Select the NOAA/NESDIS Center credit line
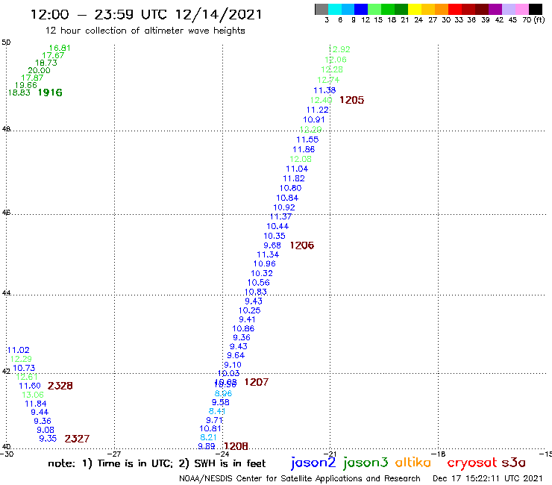The width and height of the screenshot is (552, 485). pyautogui.click(x=300, y=479)
